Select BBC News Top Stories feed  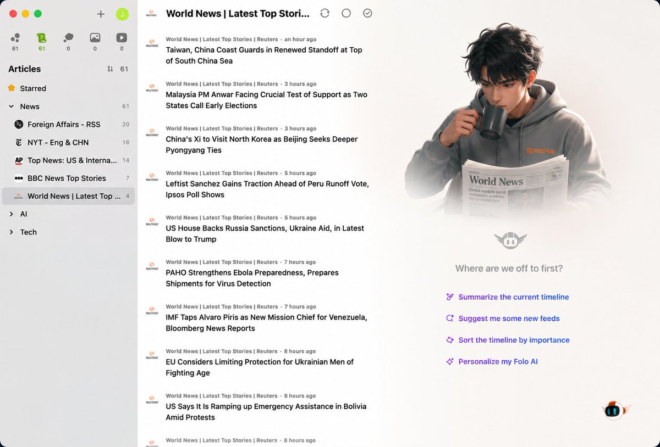[68, 178]
